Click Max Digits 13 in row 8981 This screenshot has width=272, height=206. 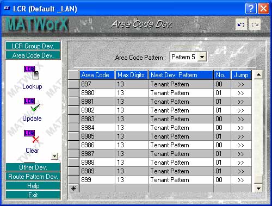click(132, 102)
